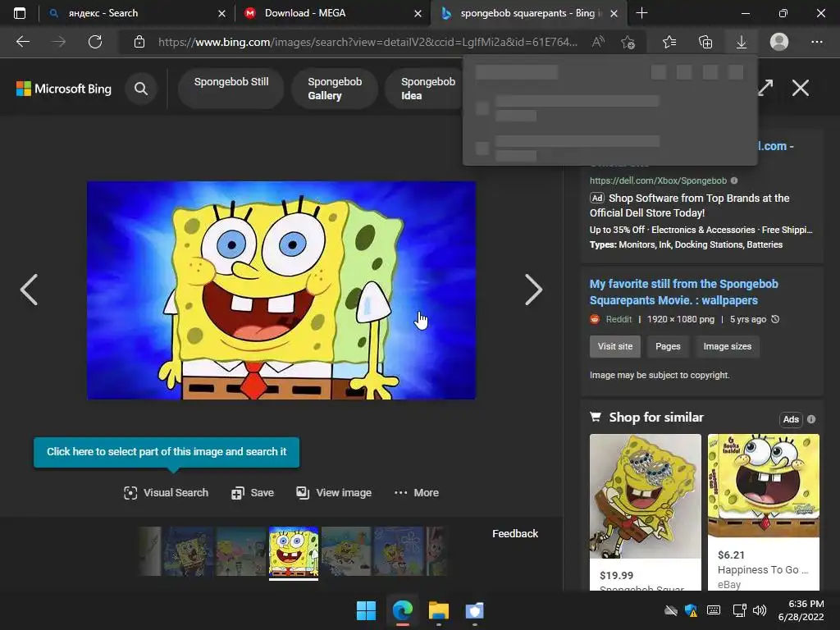This screenshot has height=630, width=840.
Task: Click the Visual Search button
Action: [166, 493]
